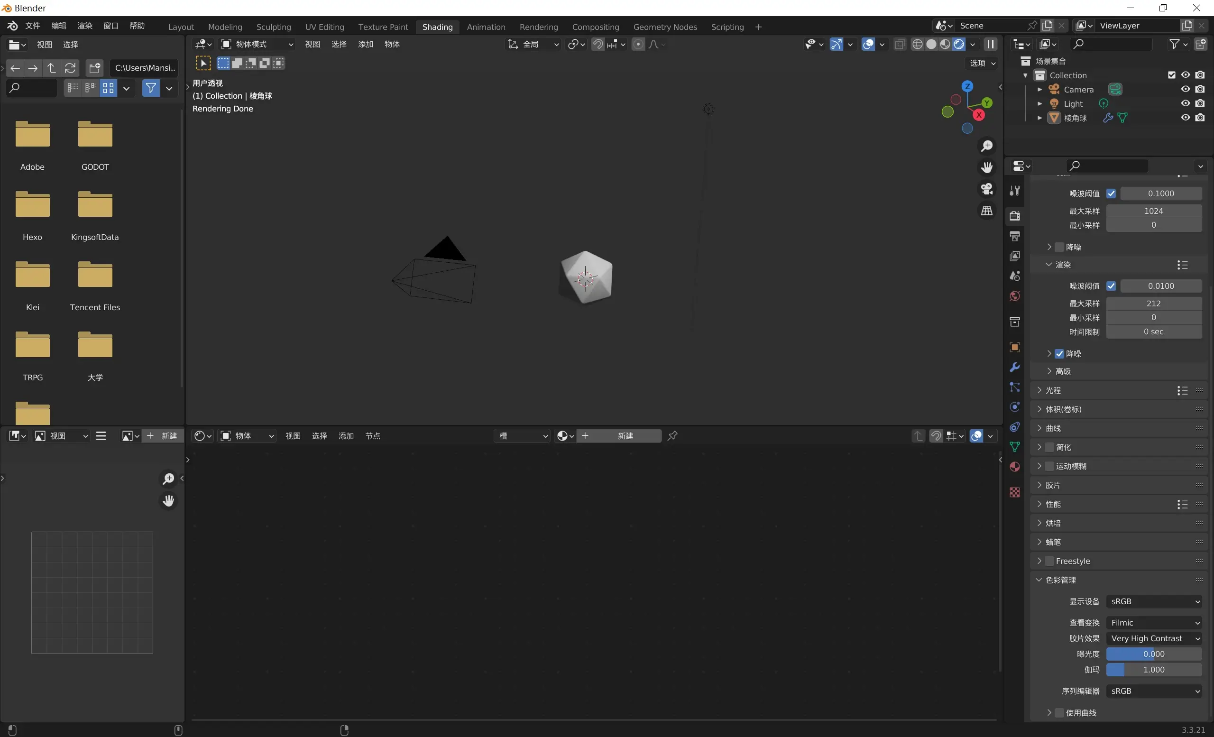1214x737 pixels.
Task: Open the Modifier properties wrench tab
Action: click(1014, 367)
